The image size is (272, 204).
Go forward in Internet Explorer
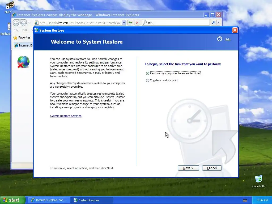click(x=23, y=23)
